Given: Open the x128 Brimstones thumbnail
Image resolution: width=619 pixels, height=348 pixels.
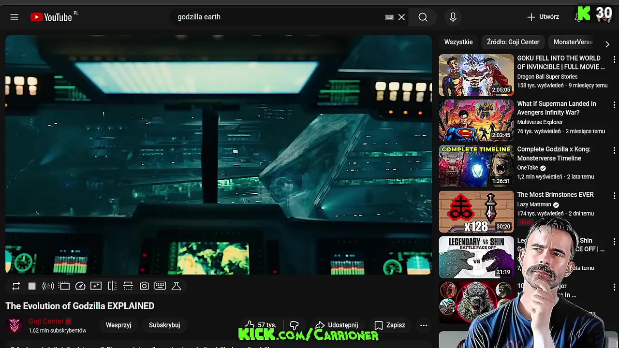Looking at the screenshot, I should pos(476,212).
